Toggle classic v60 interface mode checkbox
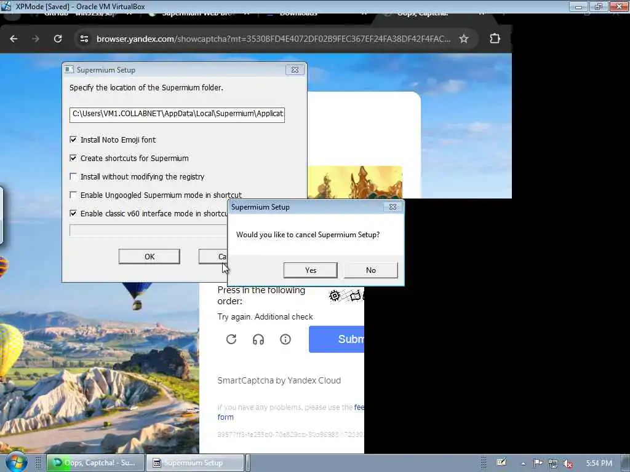The width and height of the screenshot is (630, 472). [x=73, y=213]
